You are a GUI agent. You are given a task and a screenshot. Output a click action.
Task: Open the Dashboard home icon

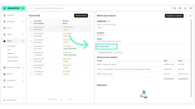(x=5, y=15)
